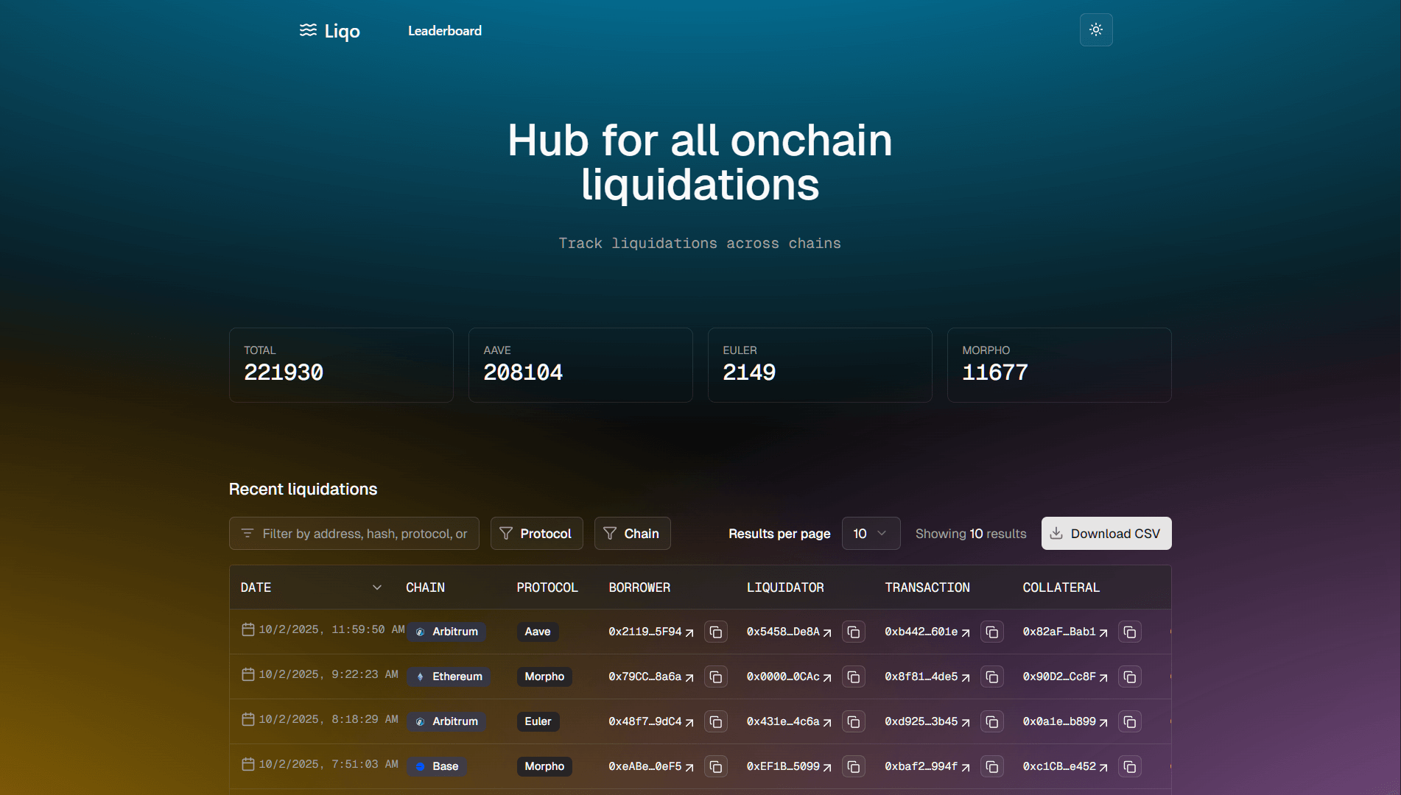Copy borrower address 0x2119…5F94
Viewport: 1401px width, 795px height.
coord(715,632)
